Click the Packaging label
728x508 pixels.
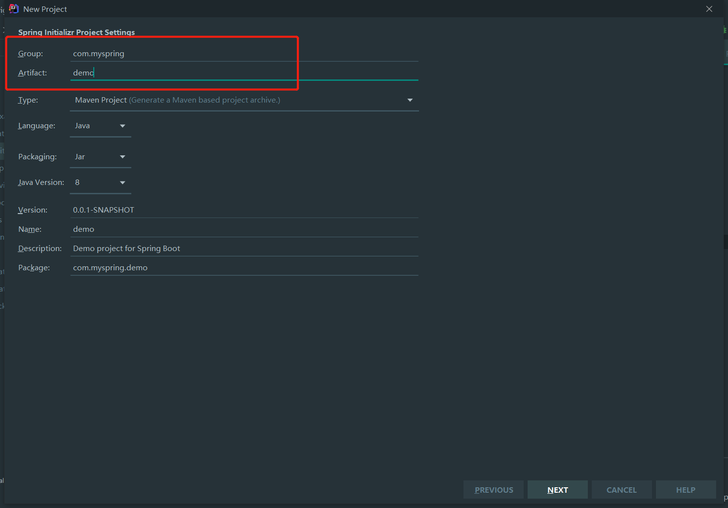(38, 157)
